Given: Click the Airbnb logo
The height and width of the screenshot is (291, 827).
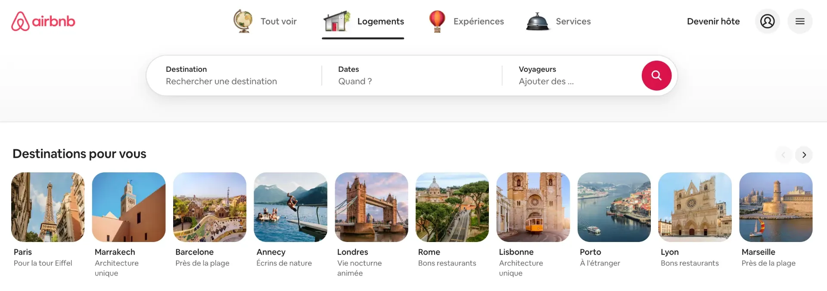Looking at the screenshot, I should (43, 21).
